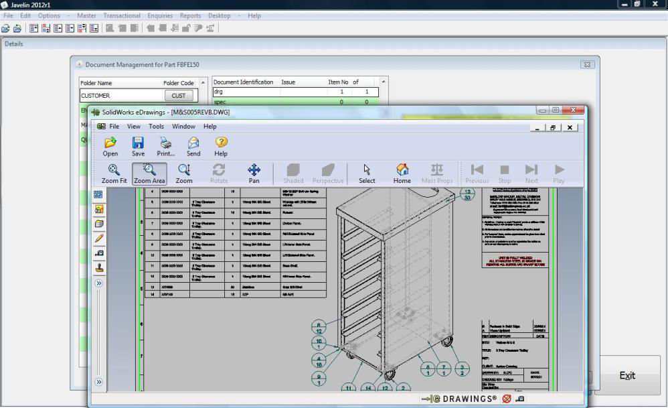Open Javelin Reports menu
The image size is (668, 408).
click(190, 15)
